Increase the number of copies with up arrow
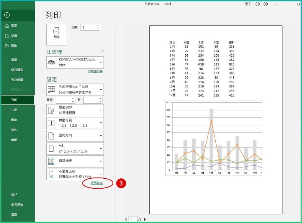This screenshot has height=223, width=302. click(x=98, y=26)
